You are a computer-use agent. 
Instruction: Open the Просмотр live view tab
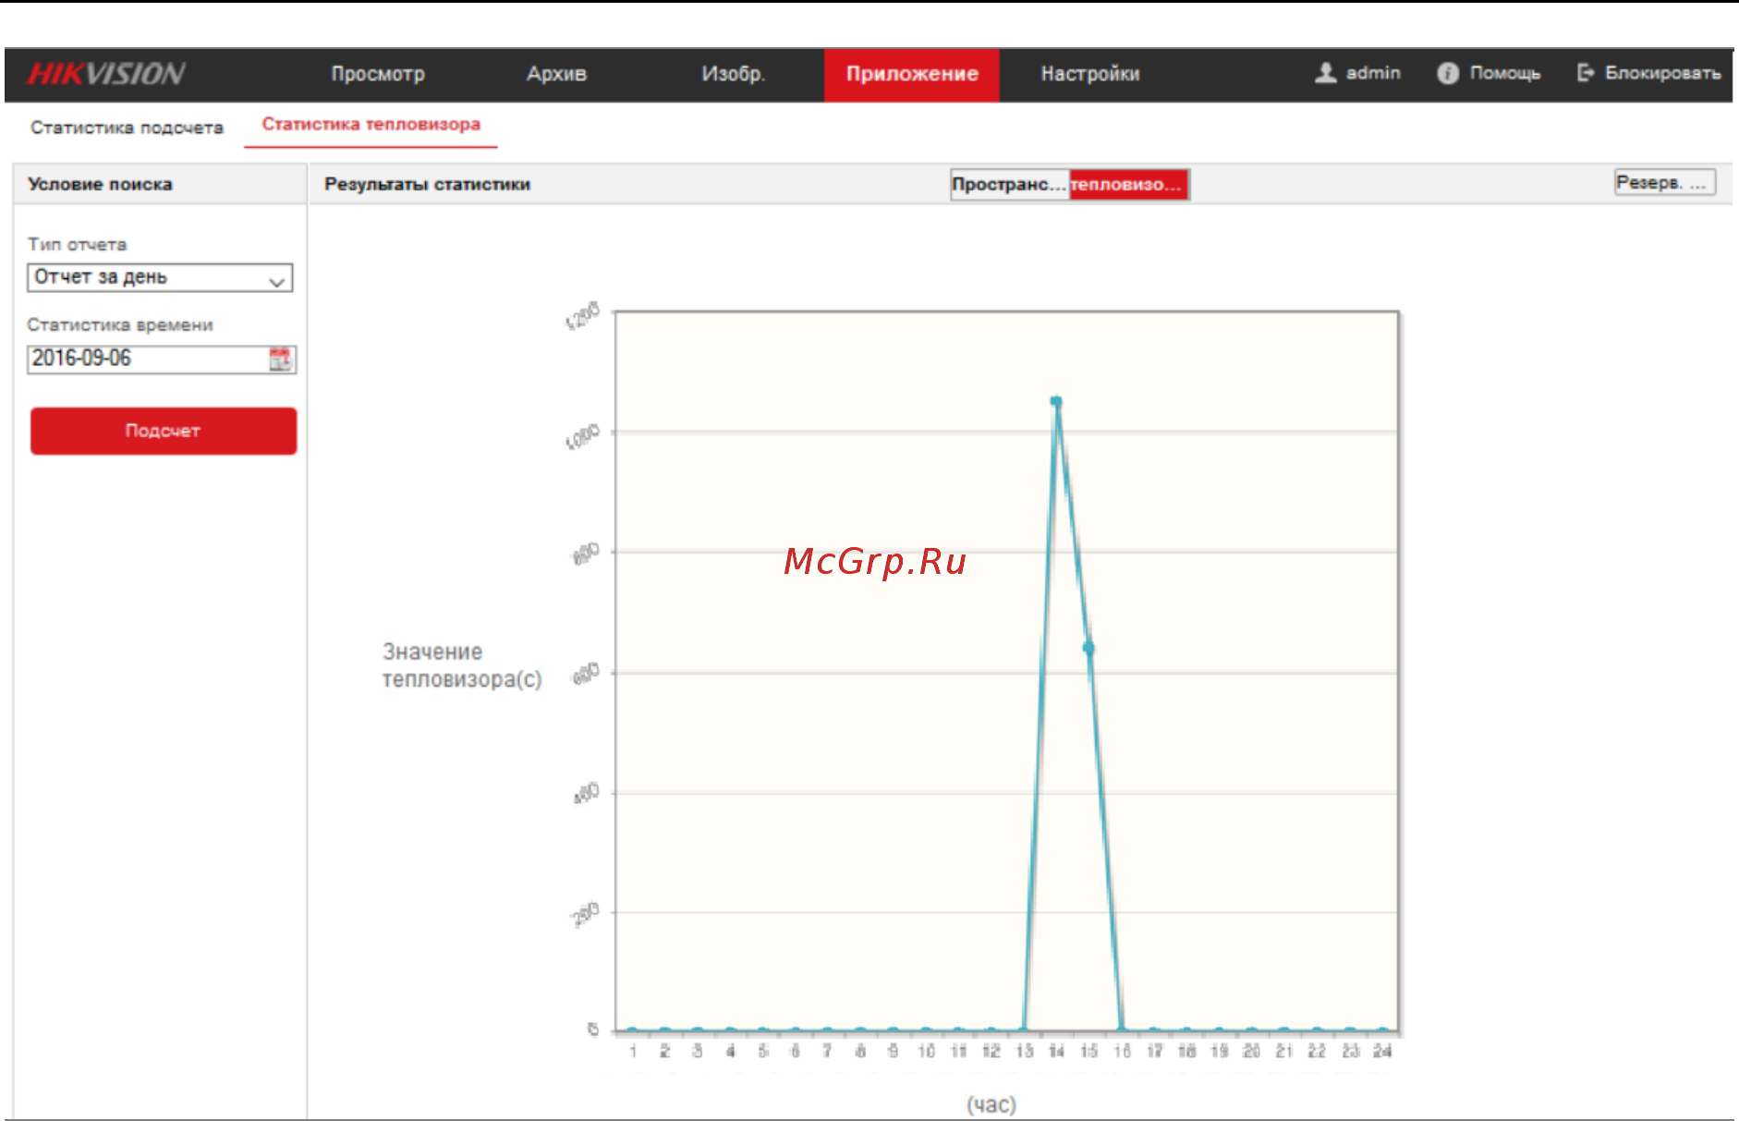click(x=378, y=74)
